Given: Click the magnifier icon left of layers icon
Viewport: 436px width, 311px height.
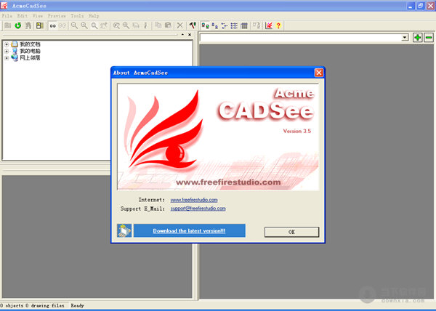Looking at the screenshot, I should pos(126,25).
